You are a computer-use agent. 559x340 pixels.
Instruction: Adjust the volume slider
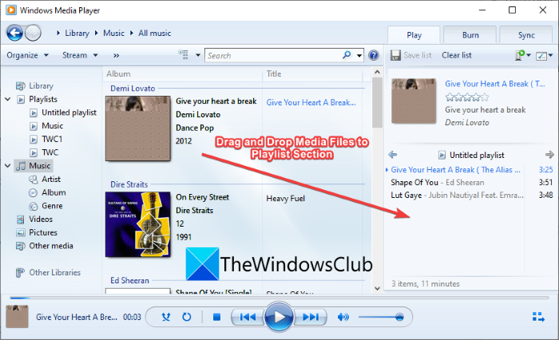(381, 317)
